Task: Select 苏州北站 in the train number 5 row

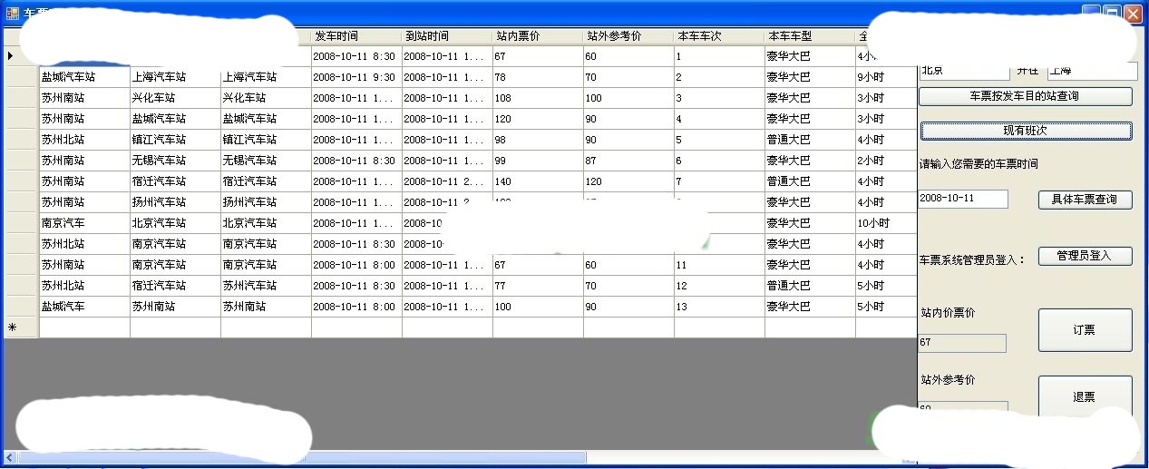Action: click(84, 140)
